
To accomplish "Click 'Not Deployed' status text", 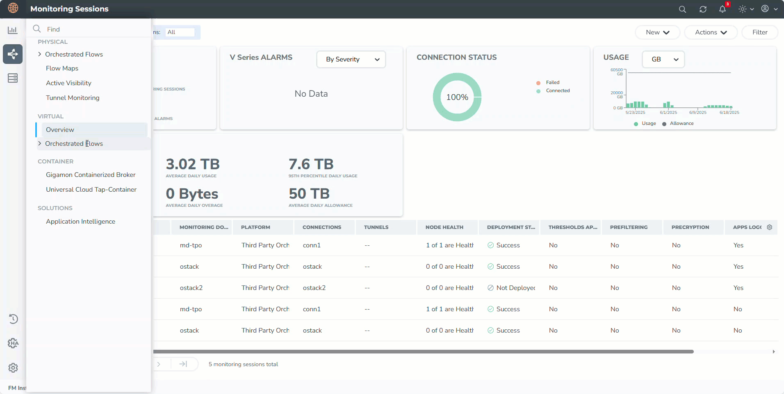I will 516,288.
